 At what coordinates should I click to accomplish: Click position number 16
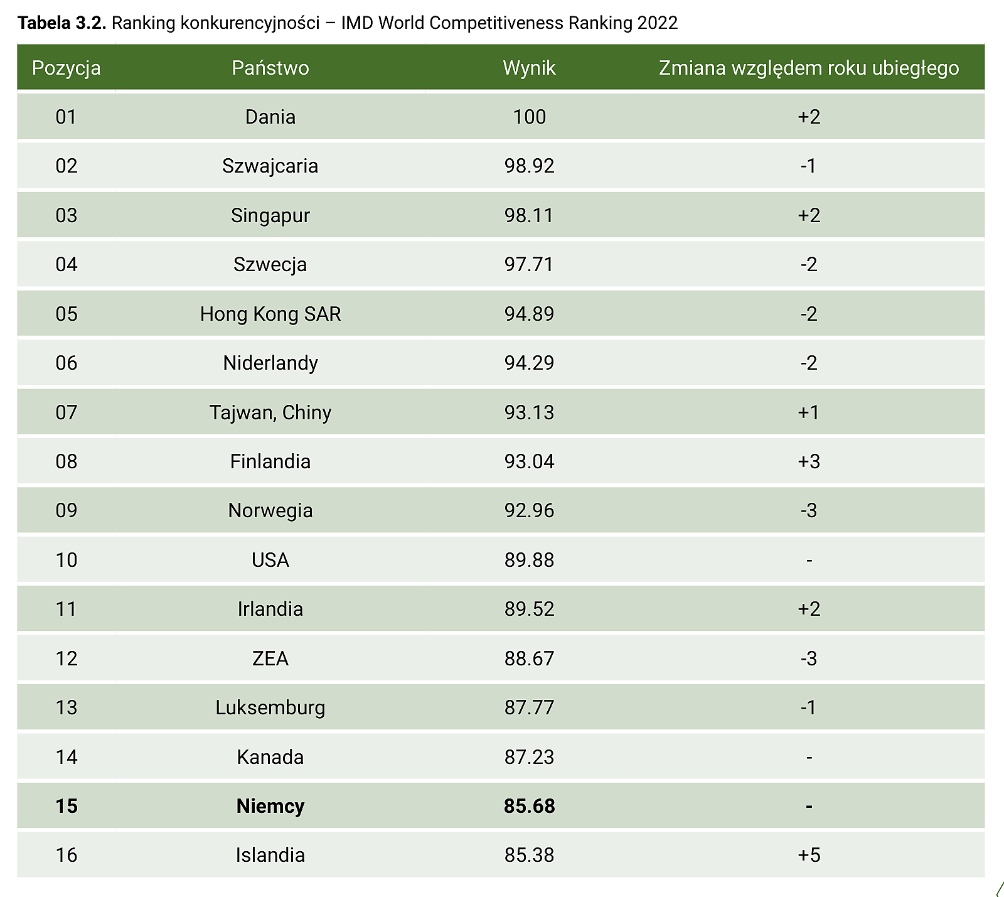67,855
